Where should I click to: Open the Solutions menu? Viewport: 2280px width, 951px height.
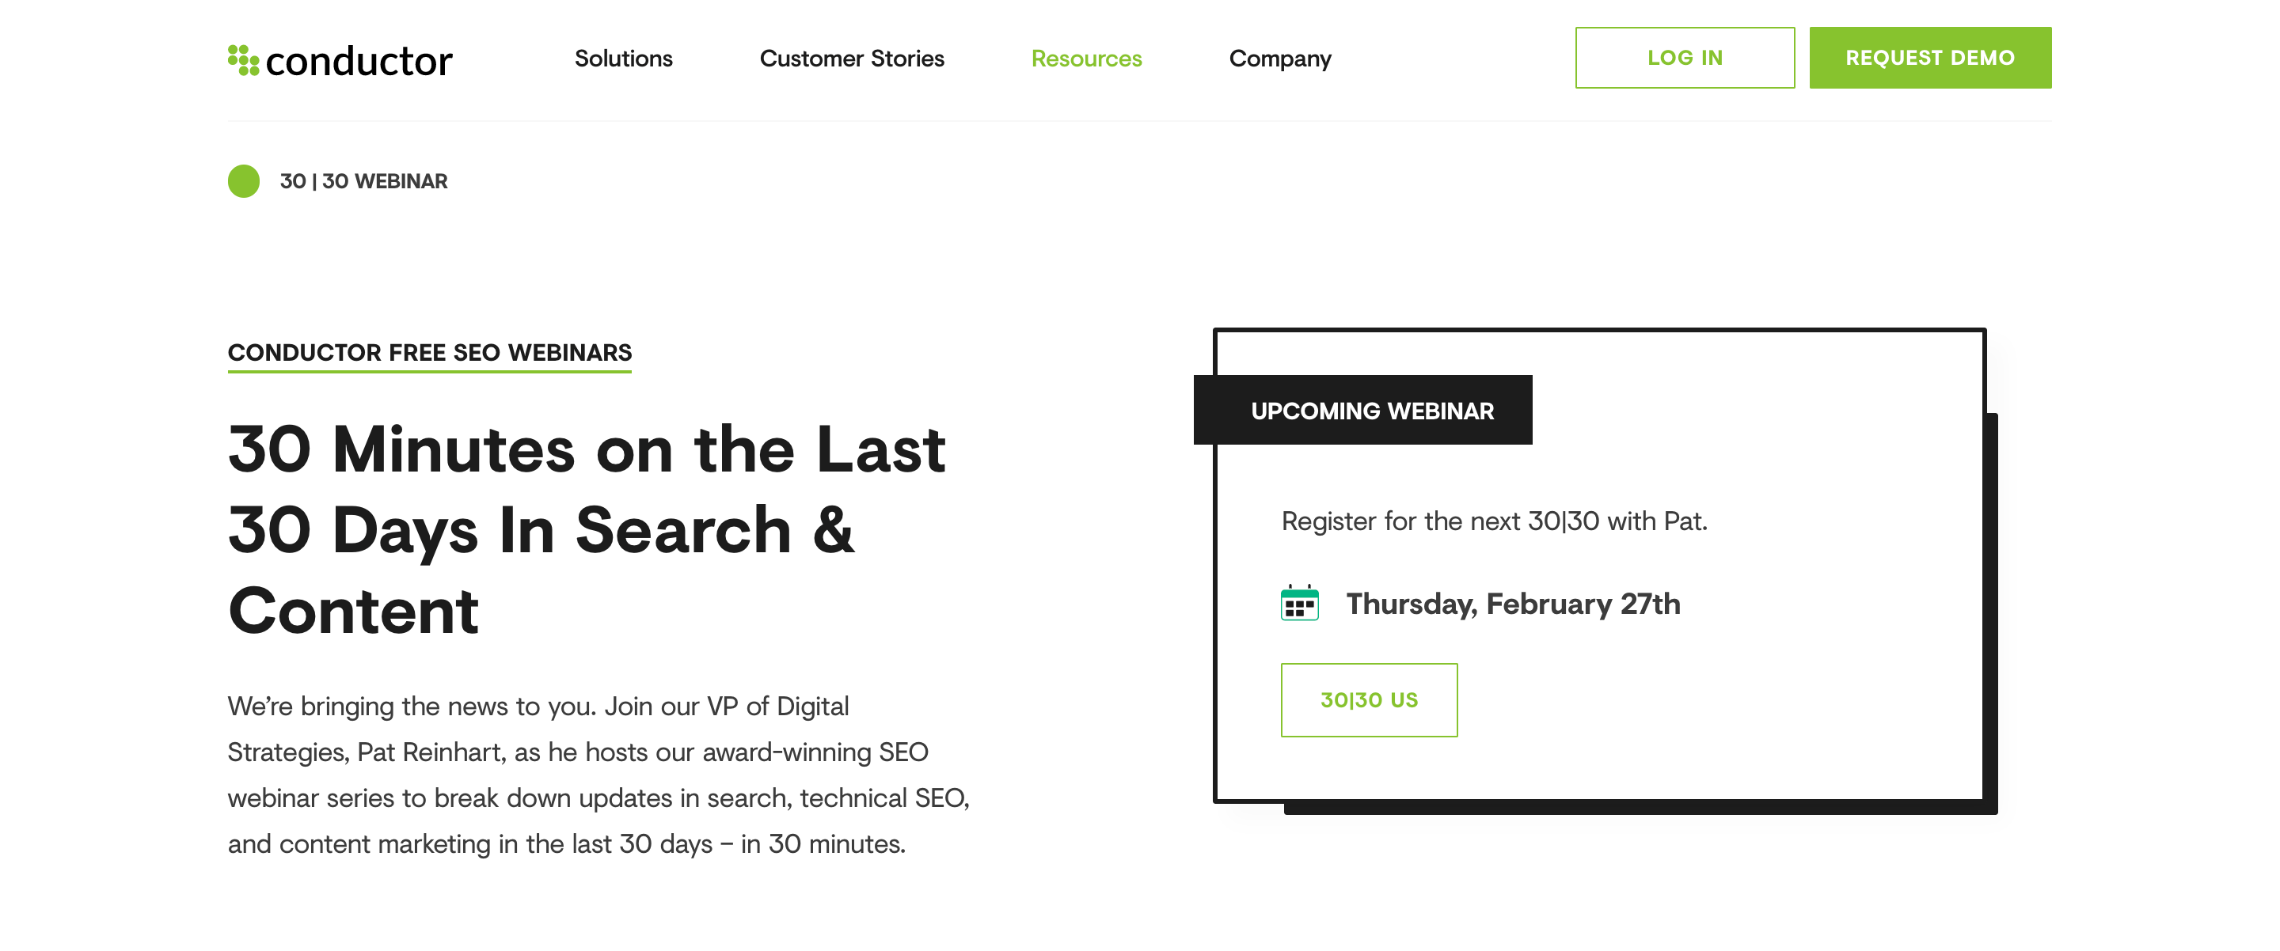(x=623, y=59)
